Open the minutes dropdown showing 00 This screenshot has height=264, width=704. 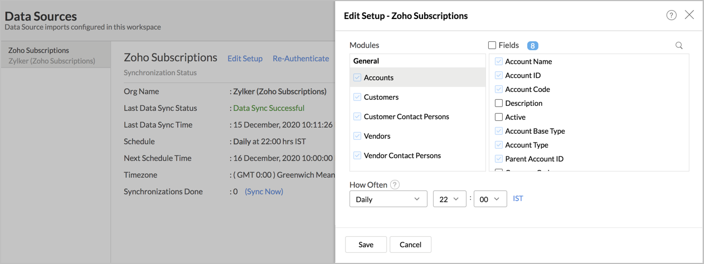[490, 199]
